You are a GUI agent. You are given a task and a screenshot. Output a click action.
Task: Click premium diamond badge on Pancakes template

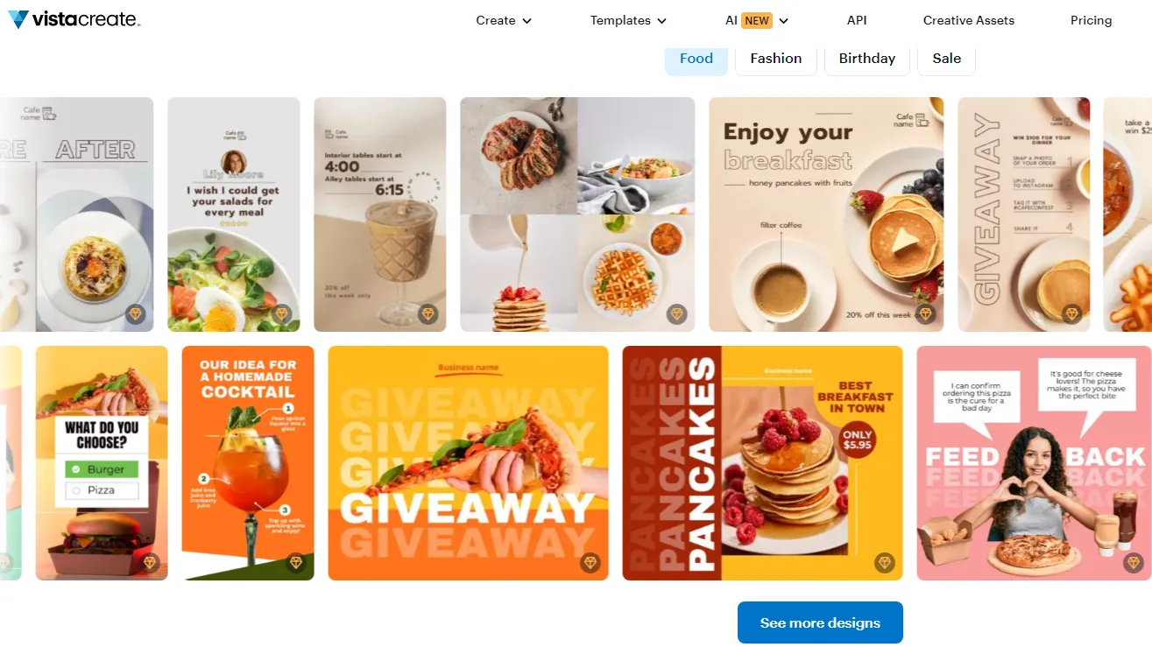(884, 562)
